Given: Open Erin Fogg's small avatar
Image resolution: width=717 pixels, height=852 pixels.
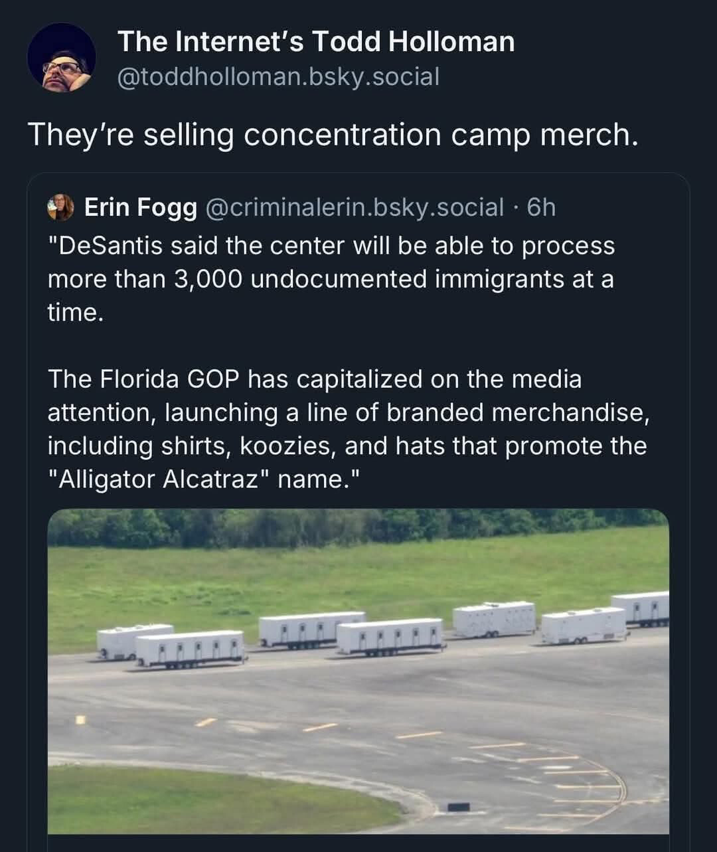Looking at the screenshot, I should coord(60,207).
